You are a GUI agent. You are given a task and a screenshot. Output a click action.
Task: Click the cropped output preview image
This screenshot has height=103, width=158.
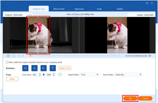pos(117,35)
